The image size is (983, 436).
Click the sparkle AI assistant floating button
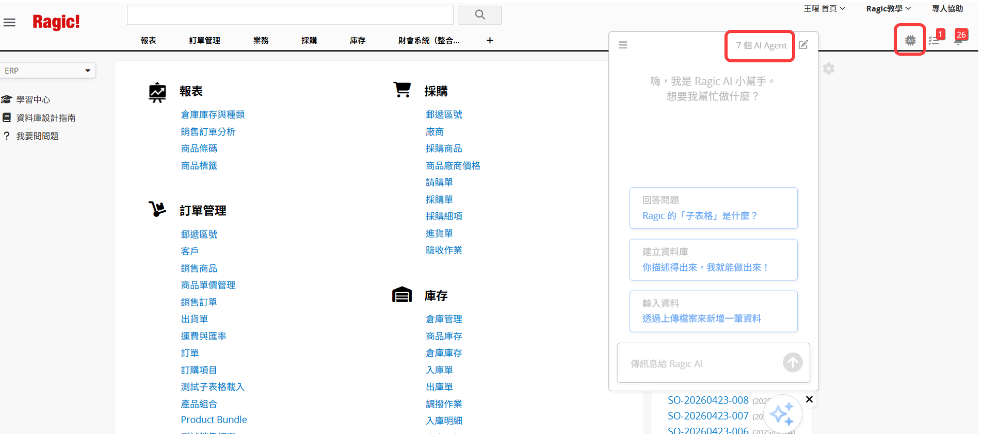782,413
